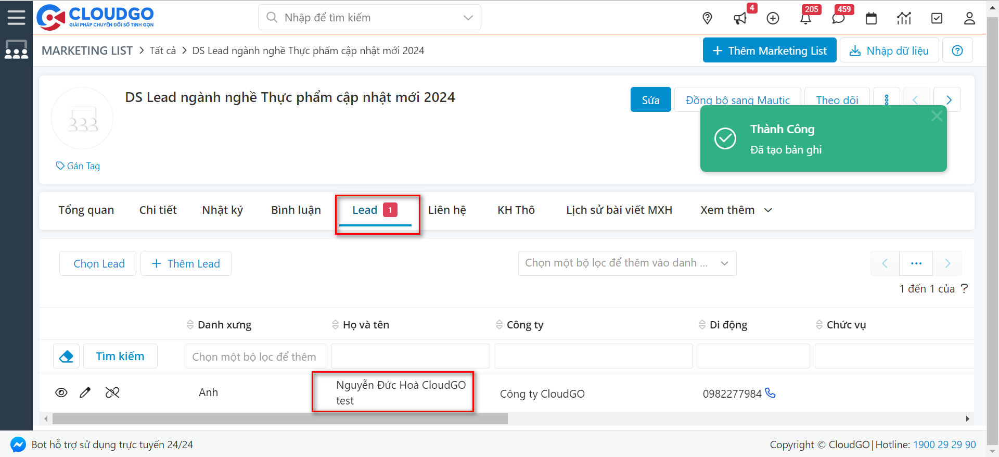
Task: Expand the Xem thêm tab dropdown
Action: point(736,210)
